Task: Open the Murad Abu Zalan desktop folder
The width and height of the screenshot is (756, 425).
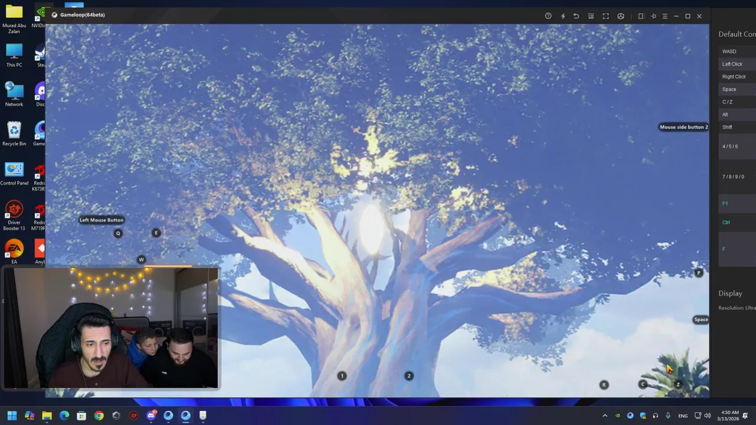Action: pyautogui.click(x=14, y=19)
